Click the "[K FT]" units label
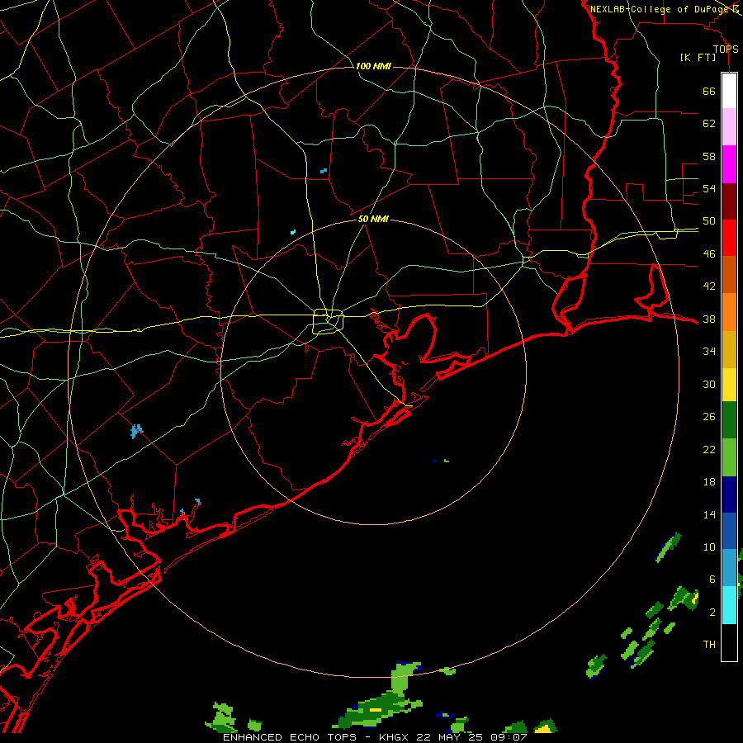Screen dimensions: 743x743 pyautogui.click(x=698, y=58)
